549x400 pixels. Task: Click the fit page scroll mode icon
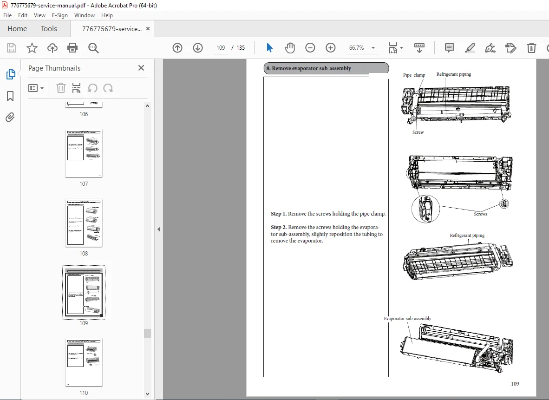click(x=393, y=48)
